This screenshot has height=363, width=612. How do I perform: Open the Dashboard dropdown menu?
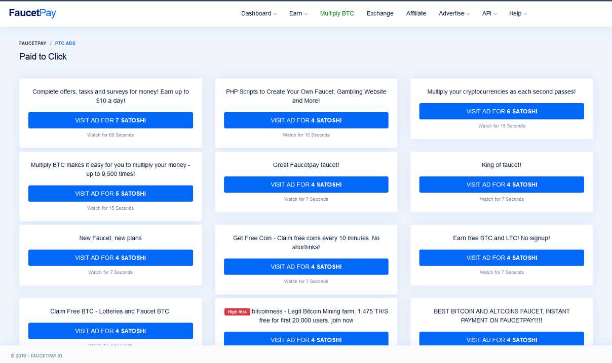pos(258,13)
